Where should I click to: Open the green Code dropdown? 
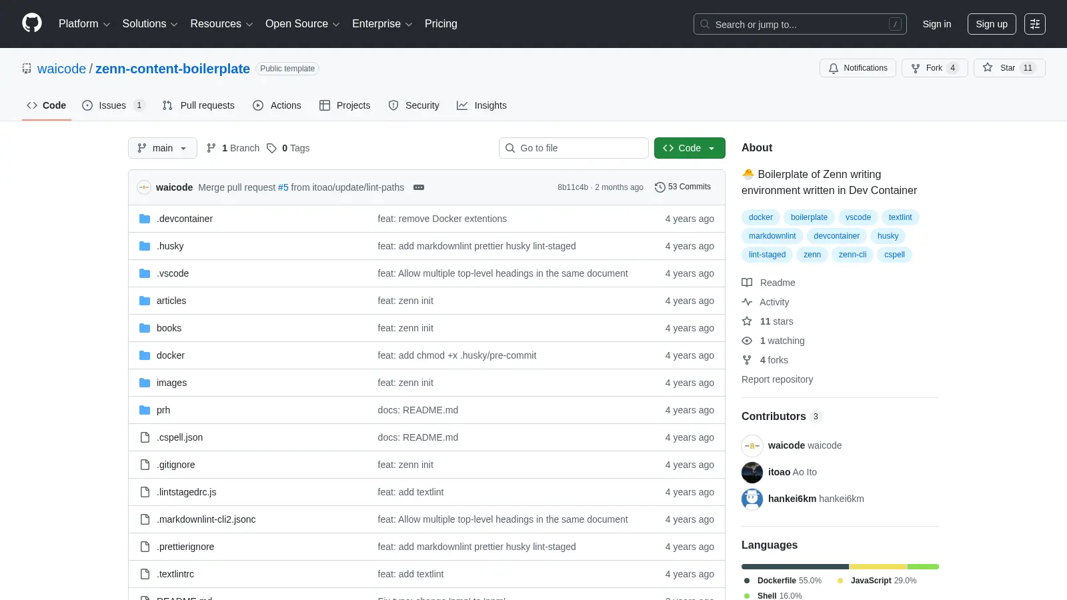pyautogui.click(x=690, y=148)
